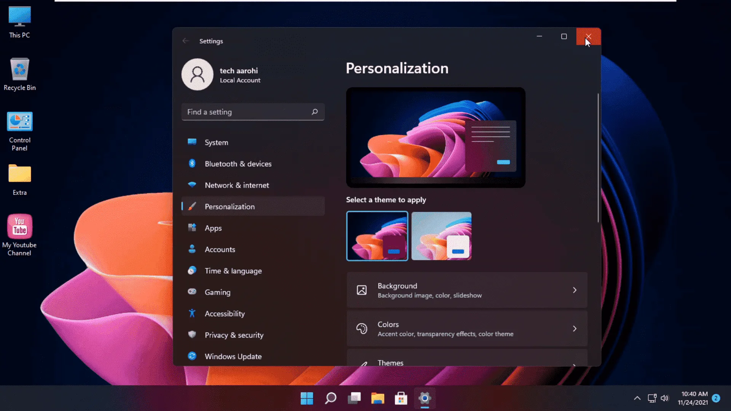This screenshot has height=411, width=731.
Task: Click the Gaming controller icon
Action: 192,292
